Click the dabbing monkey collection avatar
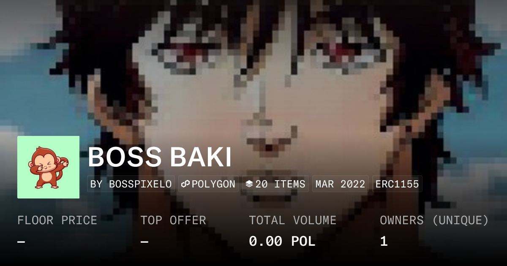Screen dimensions: 507x266 click(x=48, y=167)
